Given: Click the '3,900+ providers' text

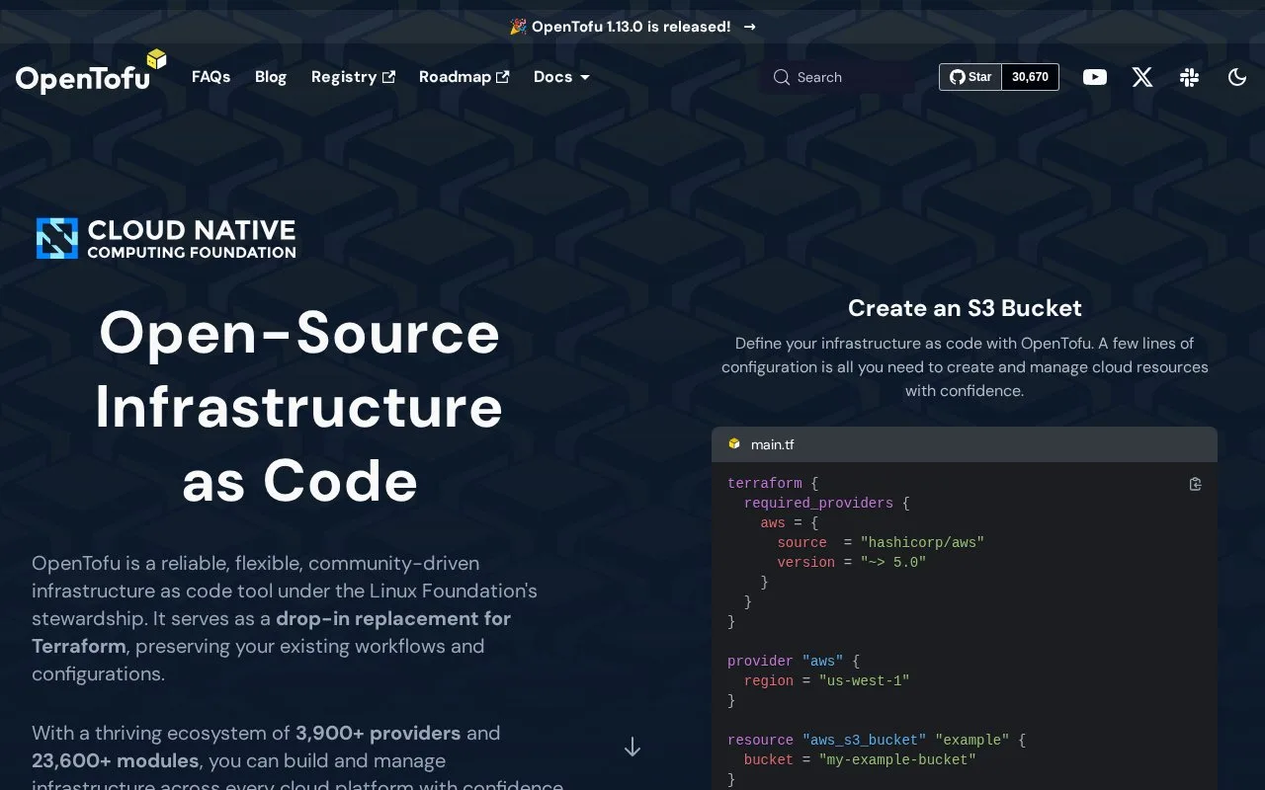Looking at the screenshot, I should (378, 733).
